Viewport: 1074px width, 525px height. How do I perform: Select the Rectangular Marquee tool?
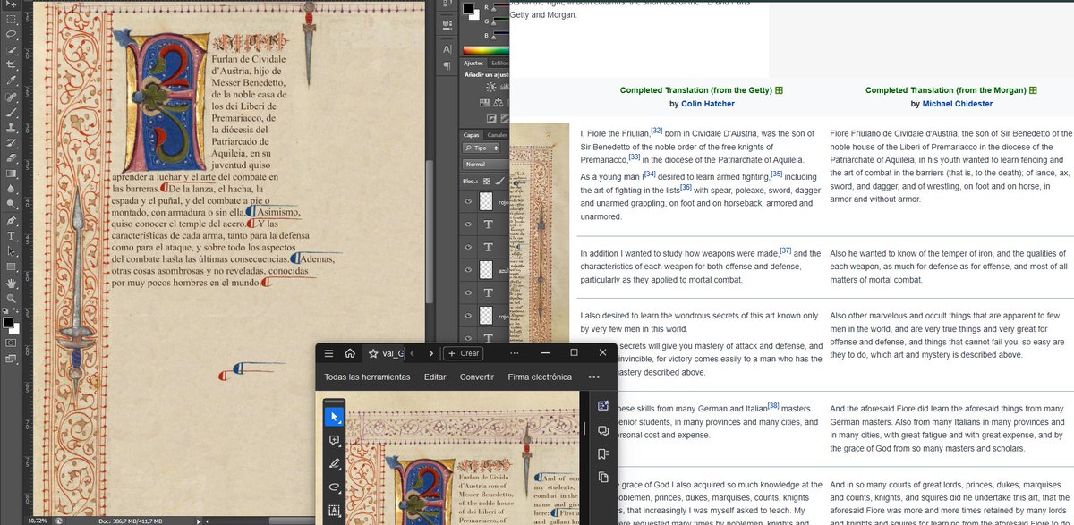coord(12,18)
